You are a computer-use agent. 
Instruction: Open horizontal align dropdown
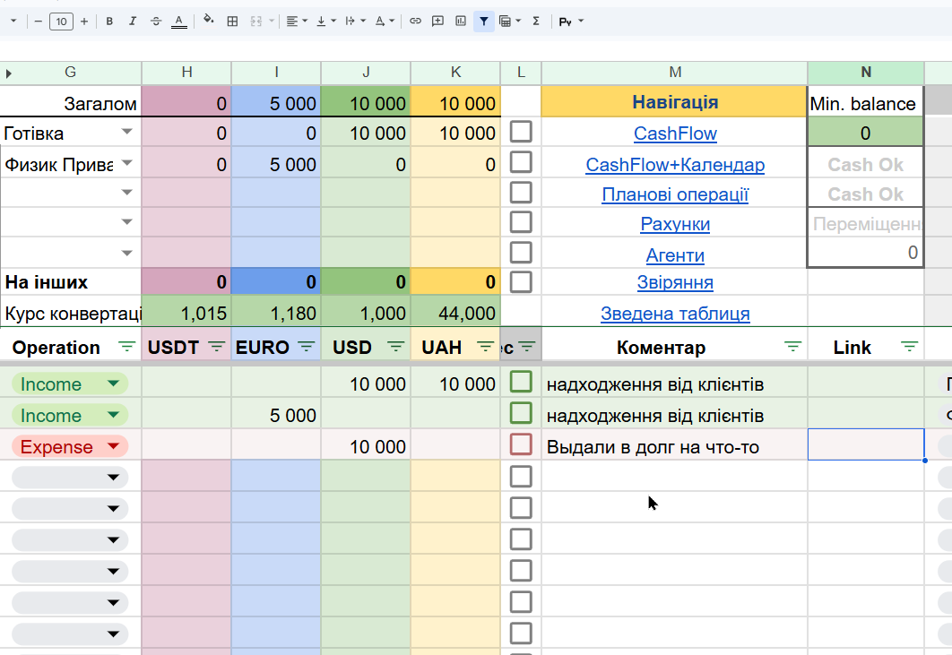[x=297, y=22]
